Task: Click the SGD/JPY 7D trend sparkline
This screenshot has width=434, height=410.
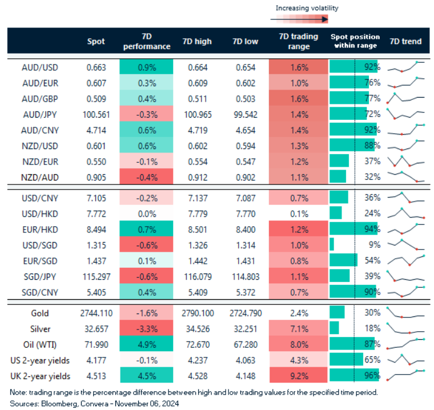Action: tap(406, 276)
